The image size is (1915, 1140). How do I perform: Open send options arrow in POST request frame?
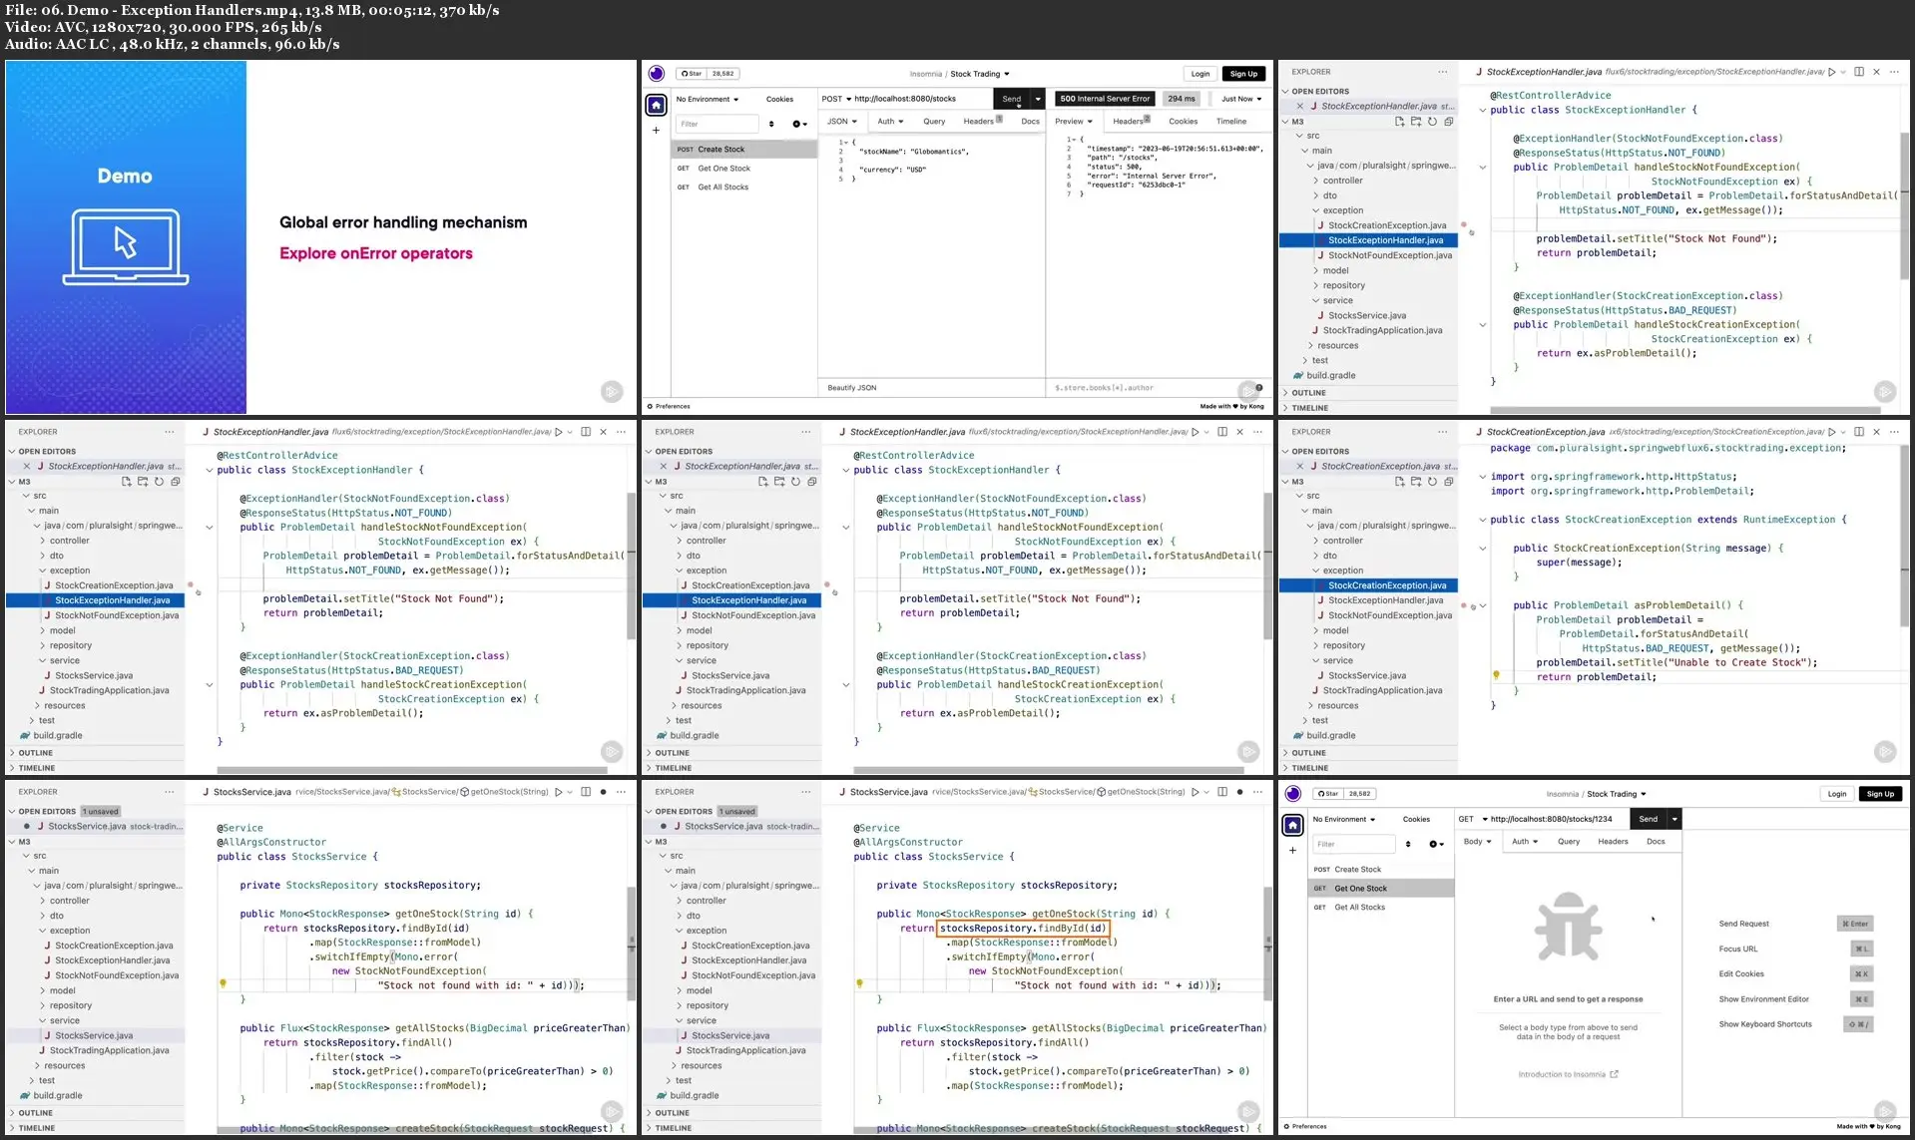[1038, 99]
